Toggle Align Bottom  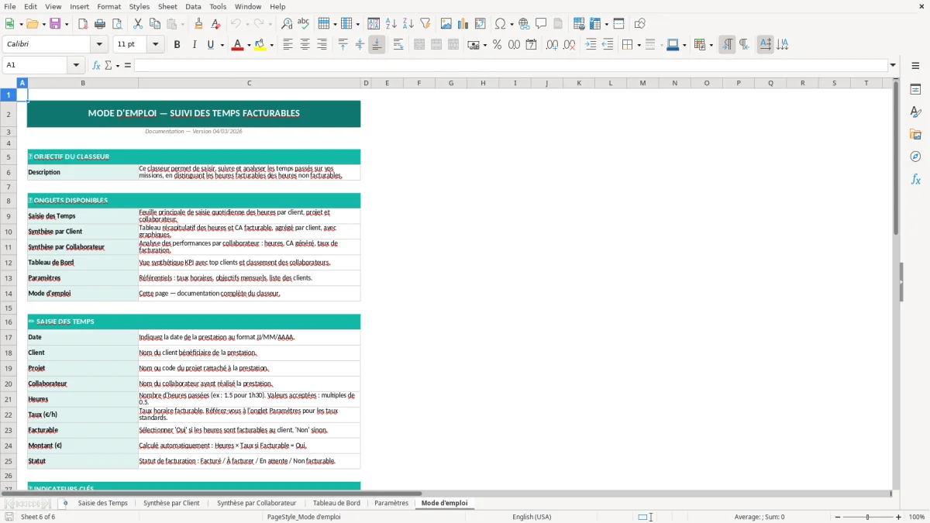click(x=377, y=45)
